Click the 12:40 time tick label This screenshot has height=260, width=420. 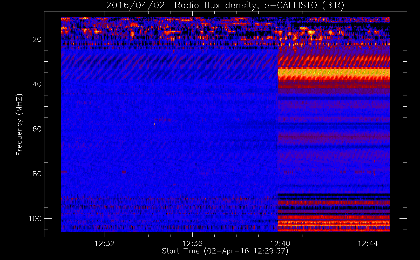280,244
